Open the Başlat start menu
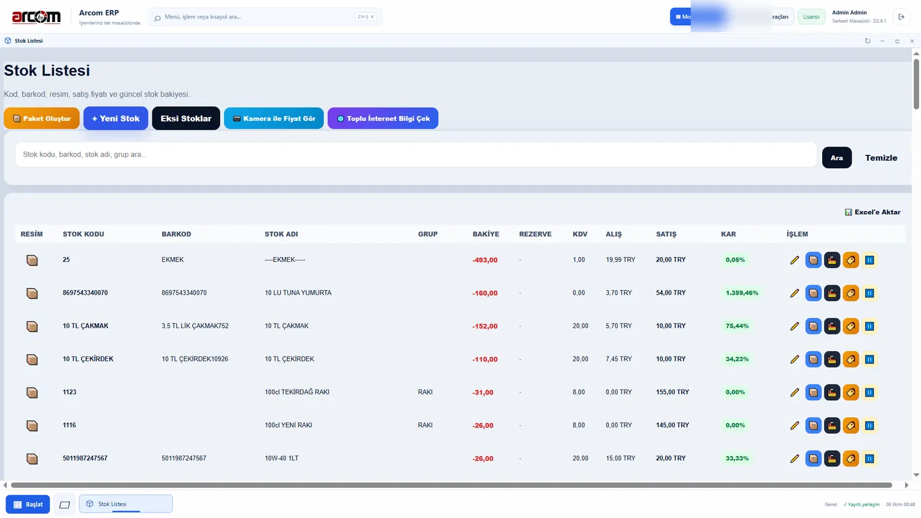The height and width of the screenshot is (518, 921). 28,504
